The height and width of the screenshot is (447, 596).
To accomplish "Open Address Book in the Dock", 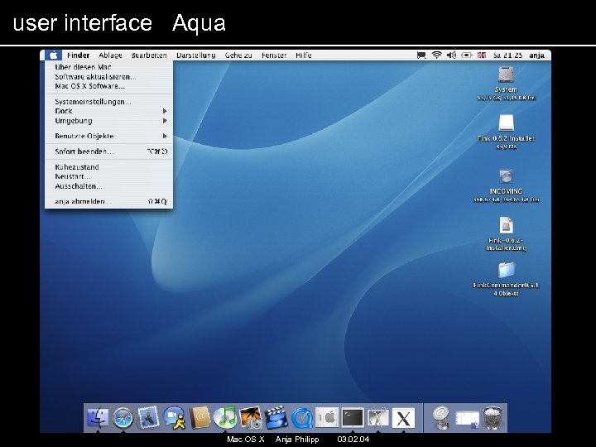I will (x=200, y=418).
